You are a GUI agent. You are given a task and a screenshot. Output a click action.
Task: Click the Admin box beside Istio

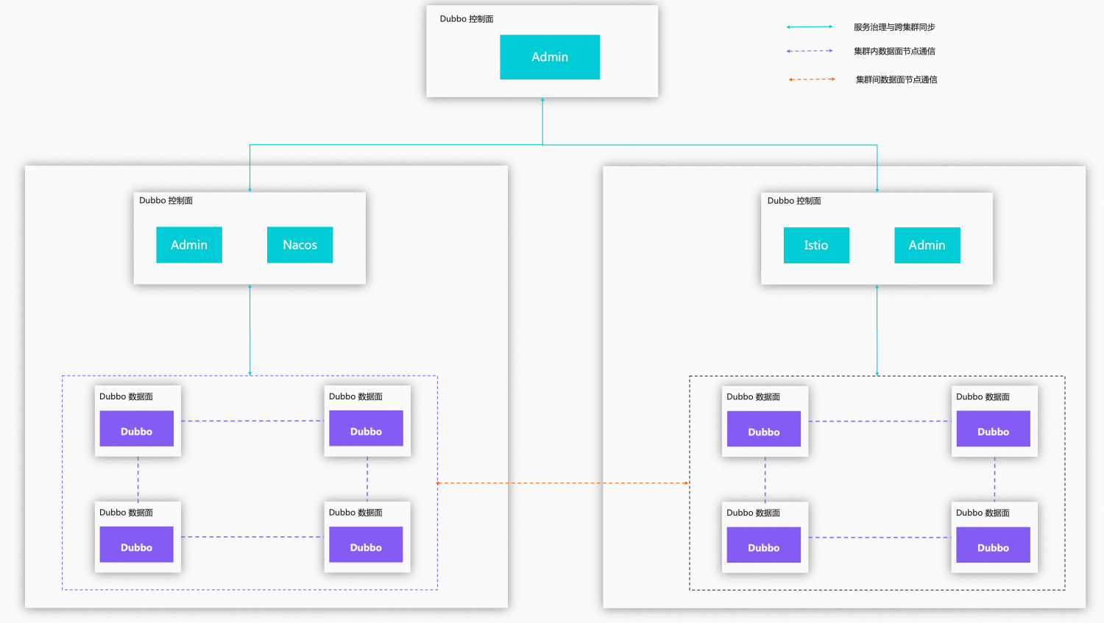tap(927, 246)
